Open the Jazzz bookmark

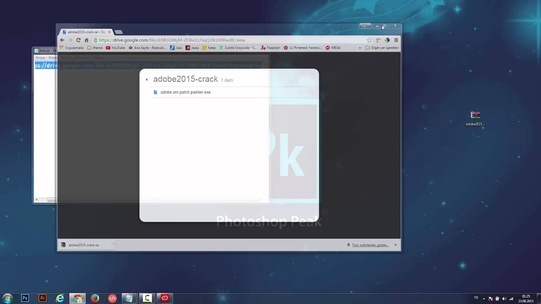click(192, 48)
